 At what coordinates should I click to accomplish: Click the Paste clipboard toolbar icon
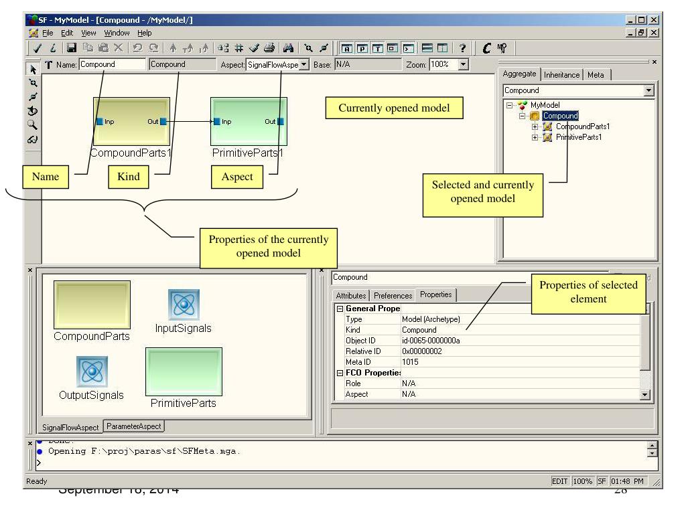coord(103,48)
